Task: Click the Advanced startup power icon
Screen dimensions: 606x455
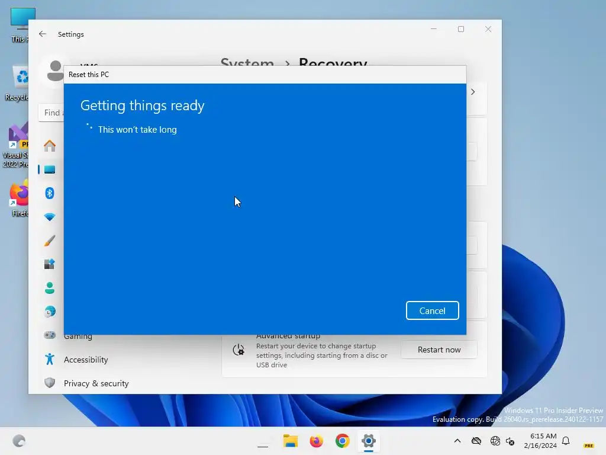Action: coord(238,350)
